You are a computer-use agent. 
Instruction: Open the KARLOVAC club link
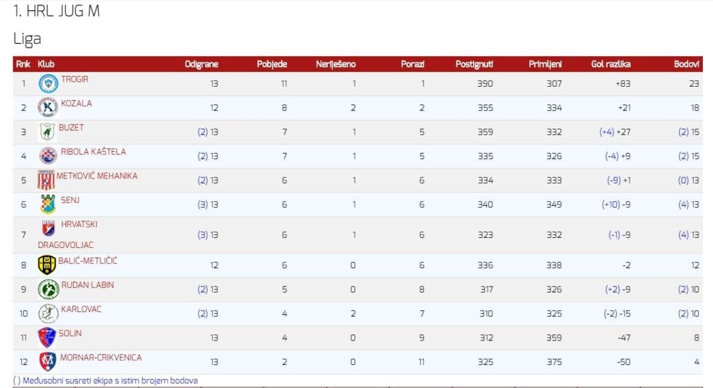tap(81, 309)
